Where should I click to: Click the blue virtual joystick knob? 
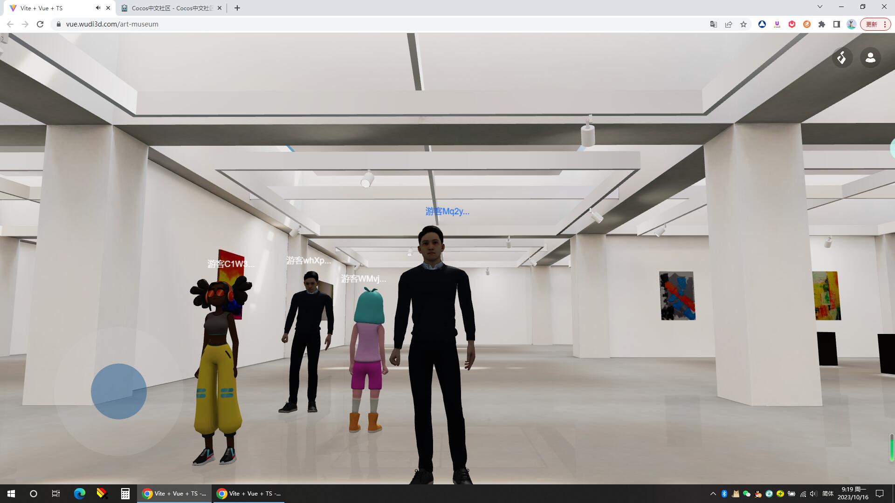119,391
